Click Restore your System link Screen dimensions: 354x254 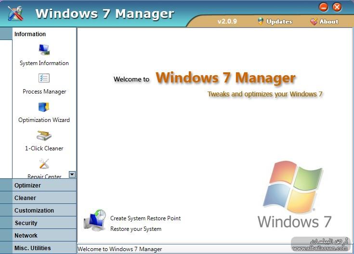click(136, 229)
